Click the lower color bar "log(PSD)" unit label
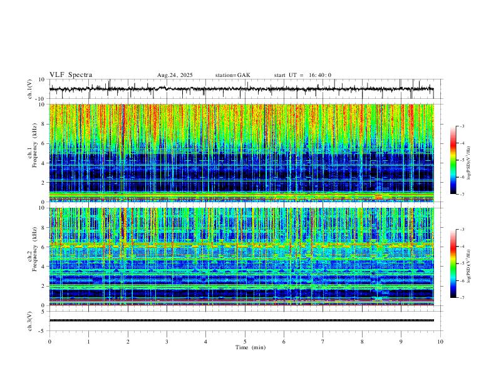Viewport: 496px width, 383px height. click(468, 266)
